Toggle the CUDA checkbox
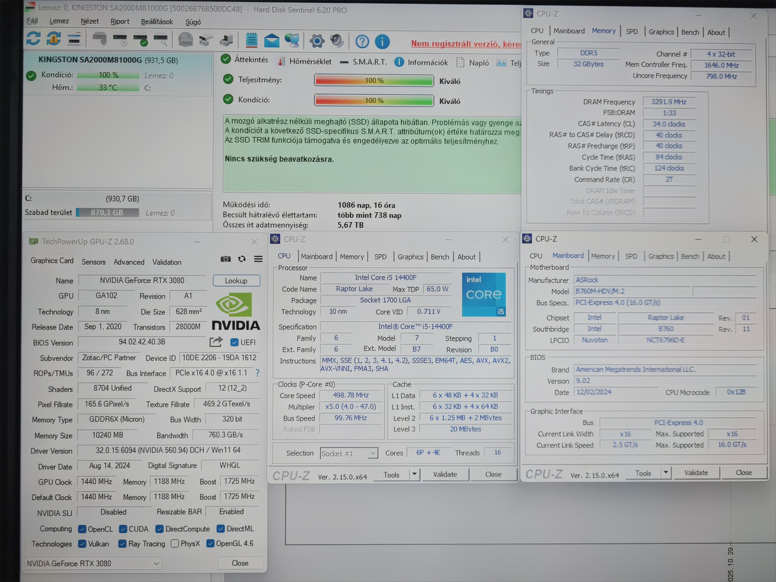 (x=123, y=529)
